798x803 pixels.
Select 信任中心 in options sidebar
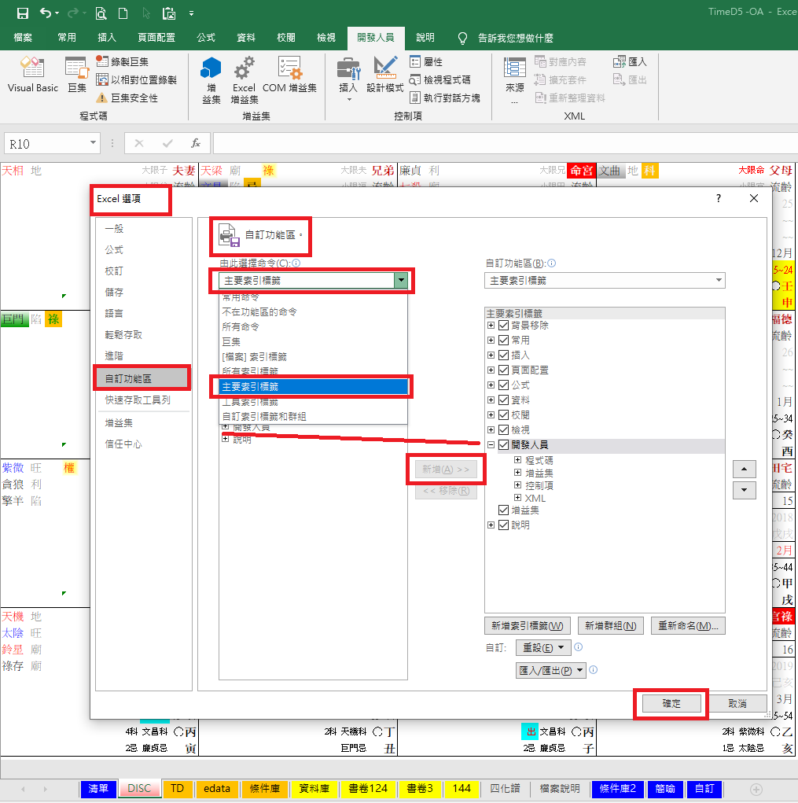point(123,444)
